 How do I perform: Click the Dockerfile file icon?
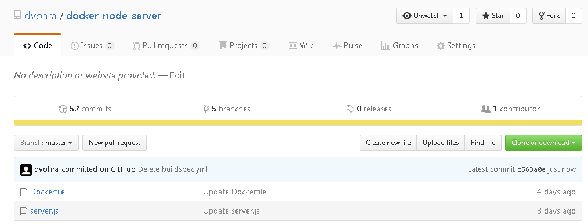24,192
